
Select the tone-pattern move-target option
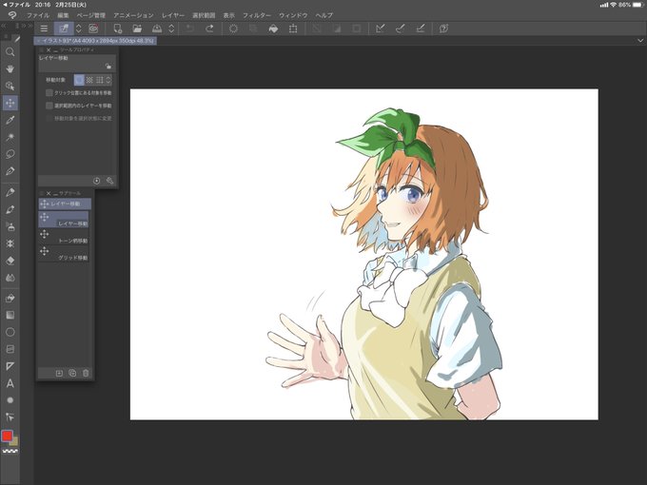click(89, 80)
